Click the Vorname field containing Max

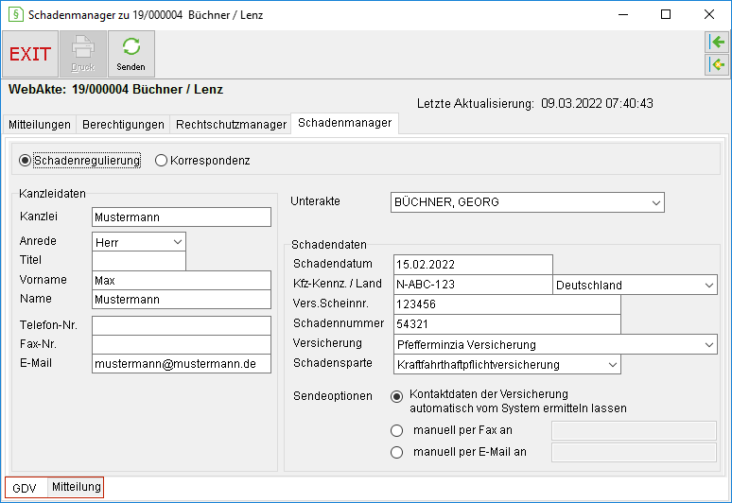pyautogui.click(x=182, y=281)
